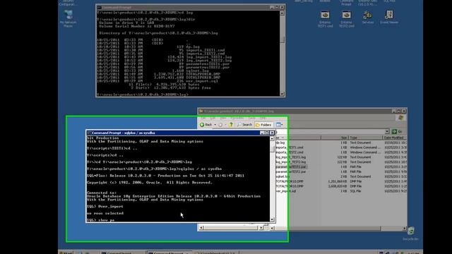Image resolution: width=452 pixels, height=254 pixels.
Task: Sort files by Date Modified column header
Action: coord(394,138)
